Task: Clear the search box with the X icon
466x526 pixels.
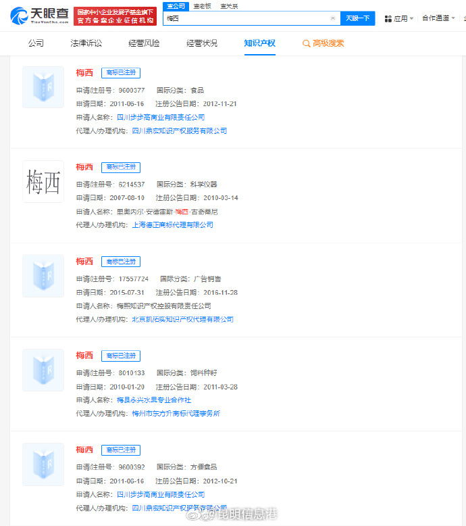Action: click(x=333, y=18)
